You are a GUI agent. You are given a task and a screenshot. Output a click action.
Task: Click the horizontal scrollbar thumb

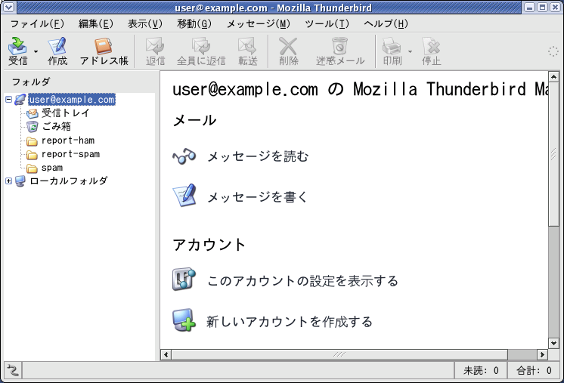339,354
